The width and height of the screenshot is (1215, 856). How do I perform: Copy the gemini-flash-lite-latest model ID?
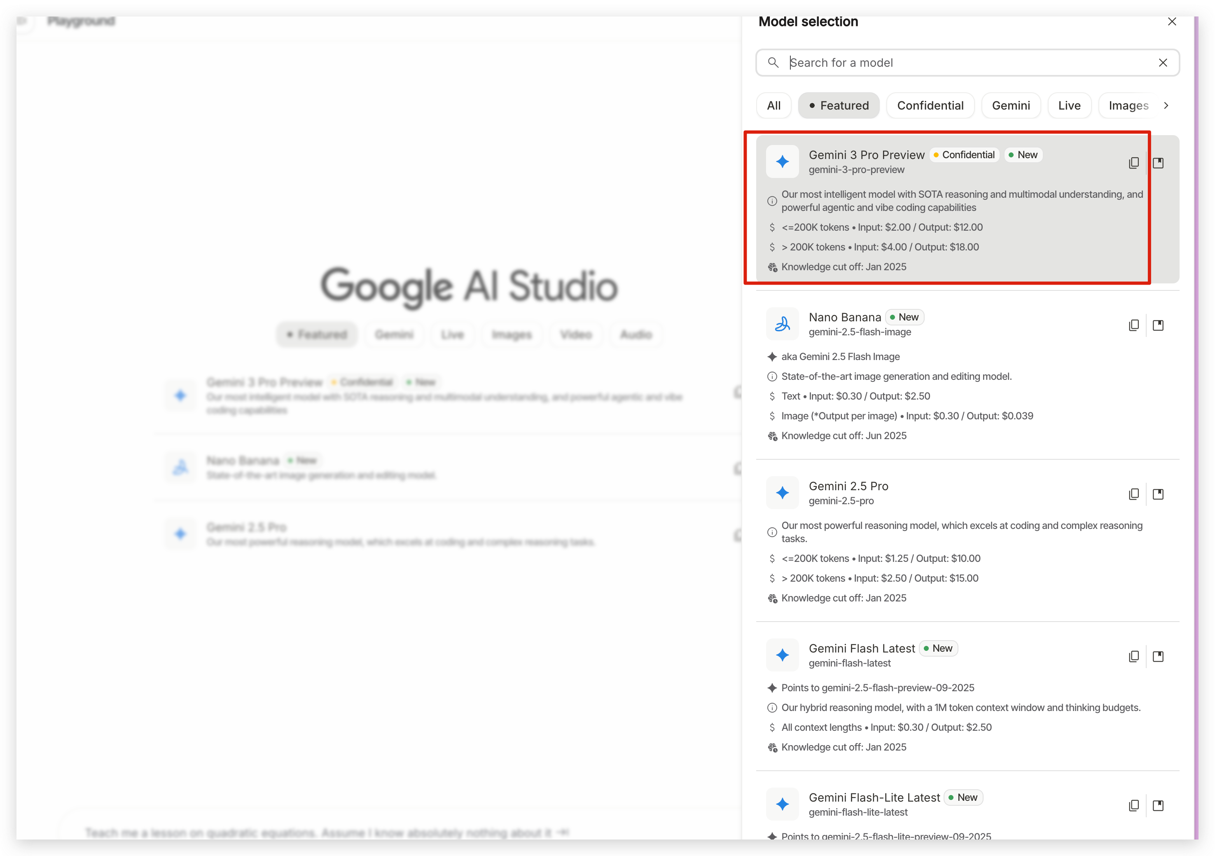pyautogui.click(x=1133, y=805)
